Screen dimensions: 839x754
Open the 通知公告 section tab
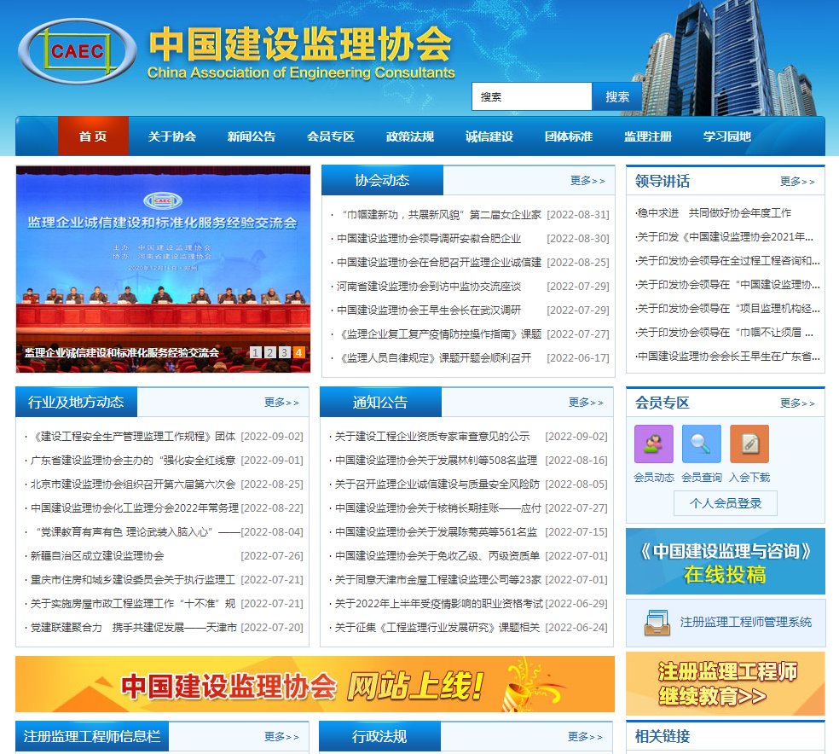380,402
